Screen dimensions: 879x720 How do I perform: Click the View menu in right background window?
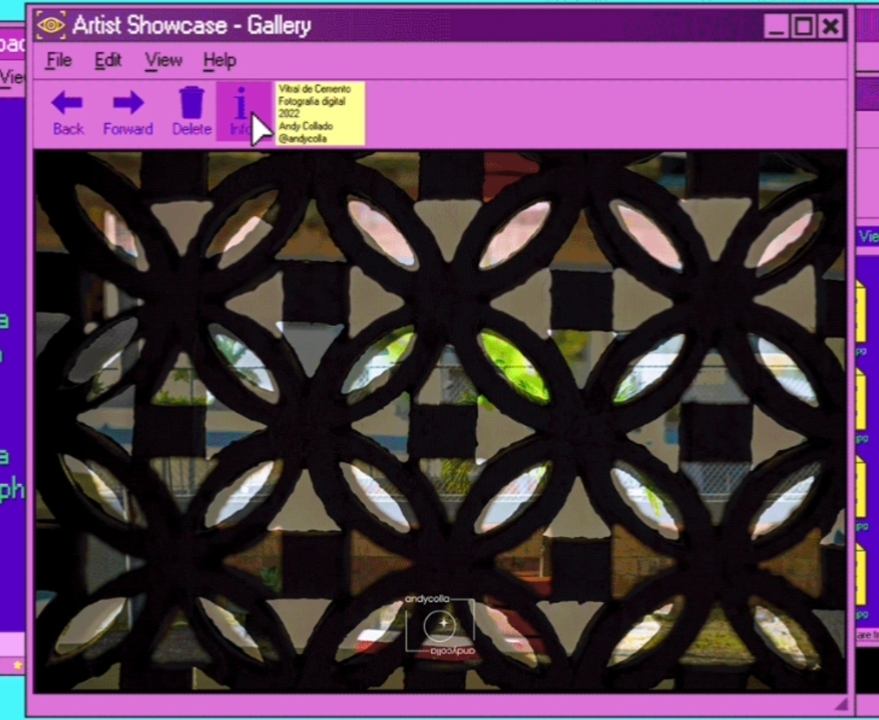pos(868,237)
